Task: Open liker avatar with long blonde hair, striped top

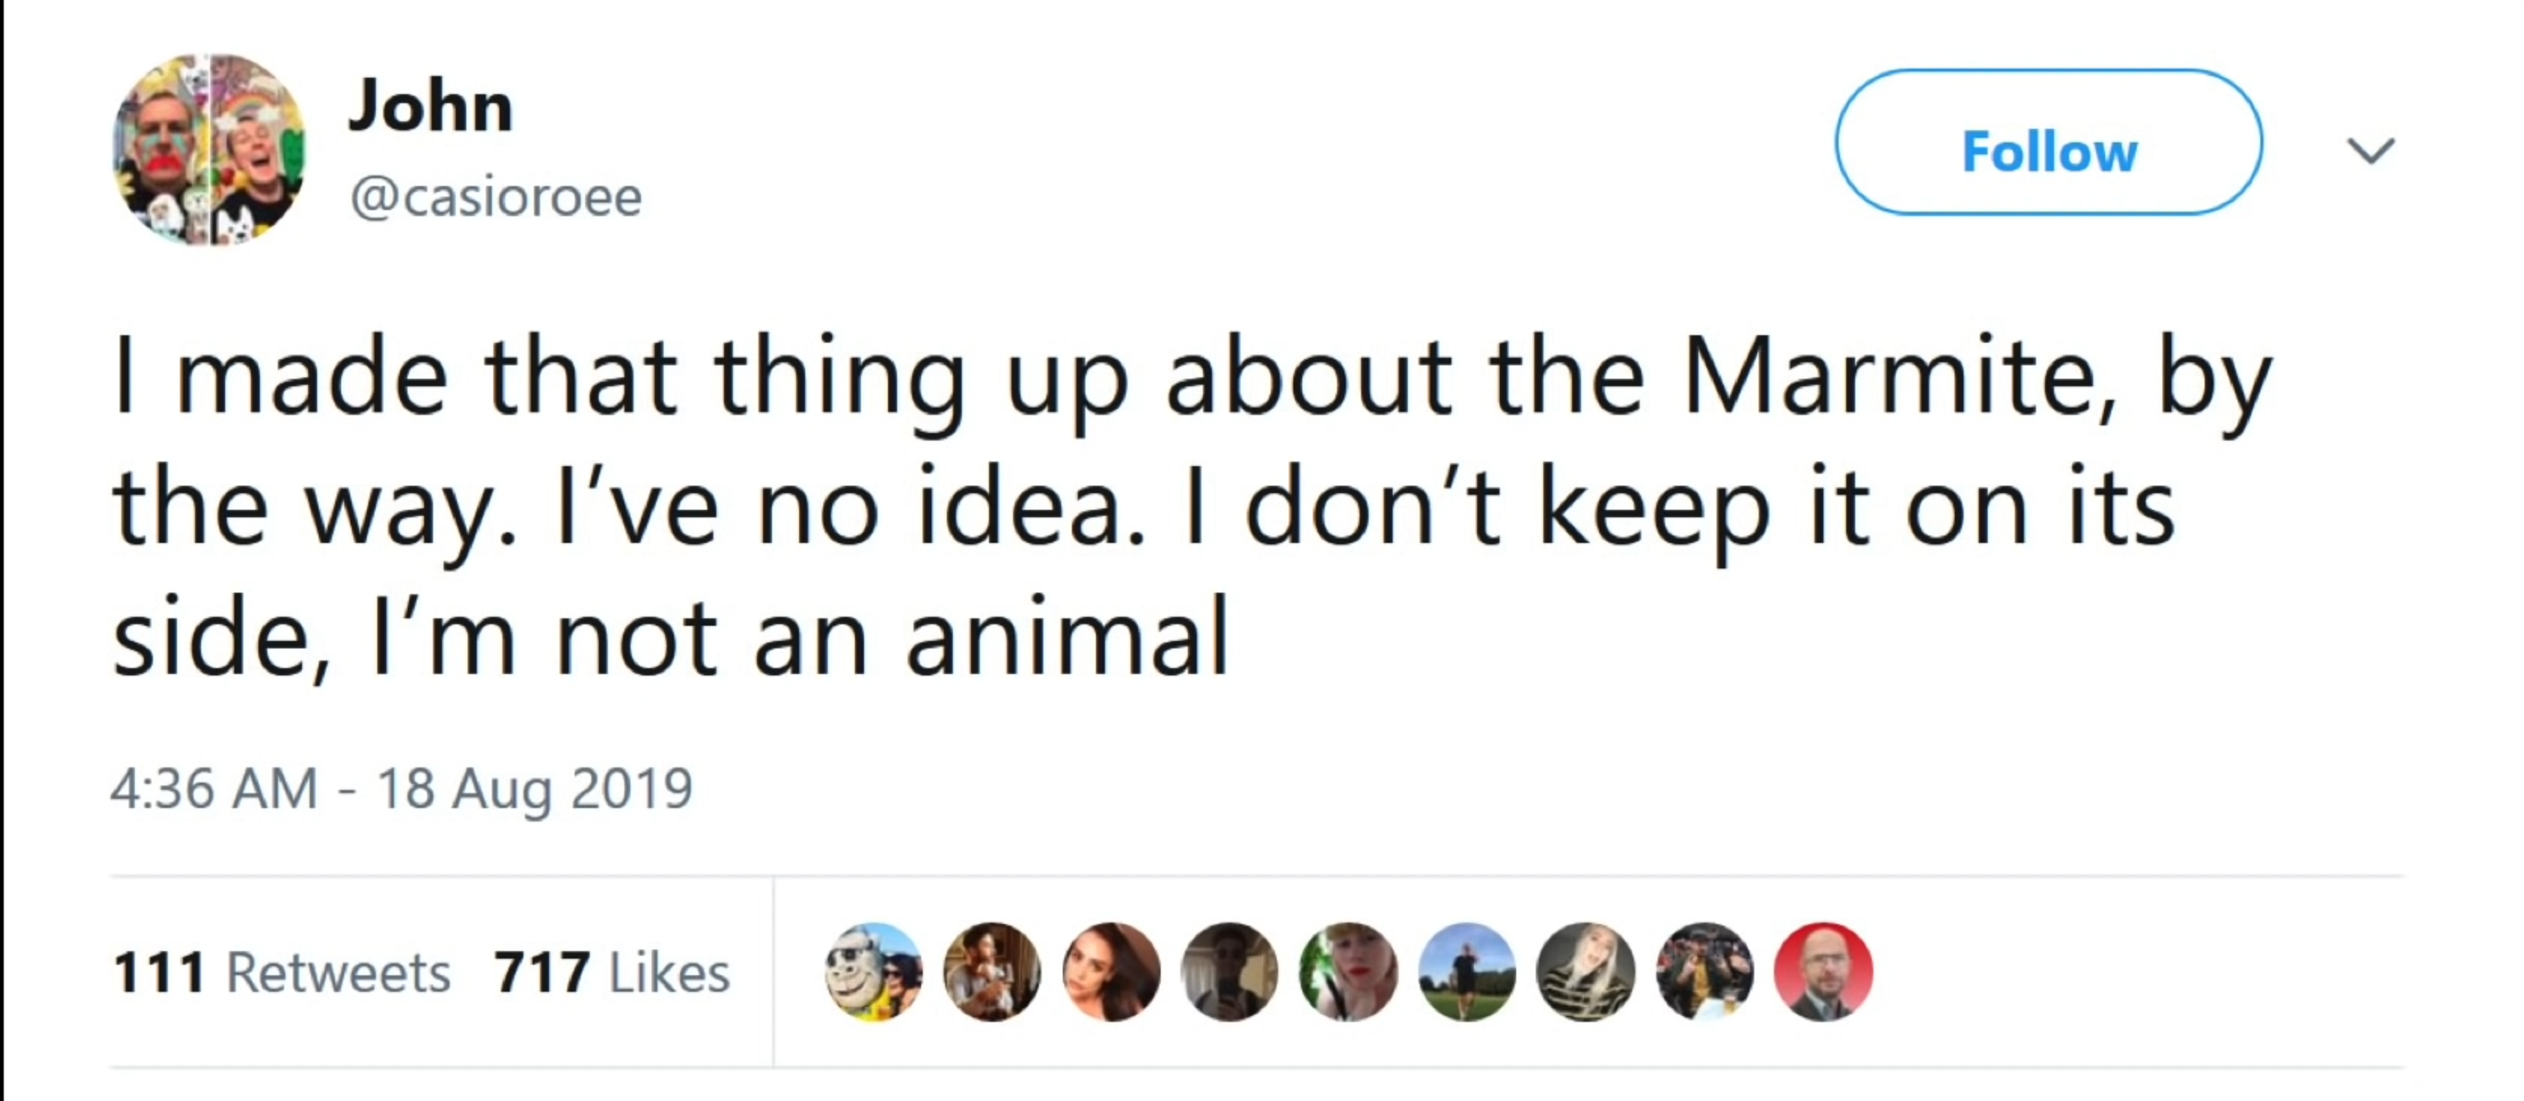Action: tap(1586, 971)
